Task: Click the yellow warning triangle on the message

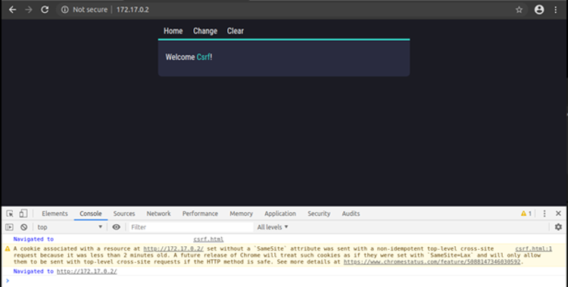Action: (x=8, y=248)
